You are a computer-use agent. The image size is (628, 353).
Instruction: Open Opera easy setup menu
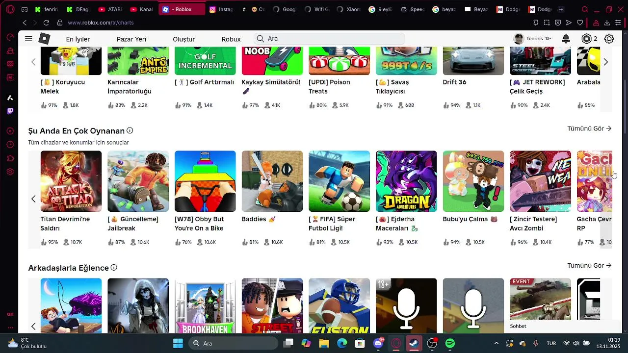point(618,23)
